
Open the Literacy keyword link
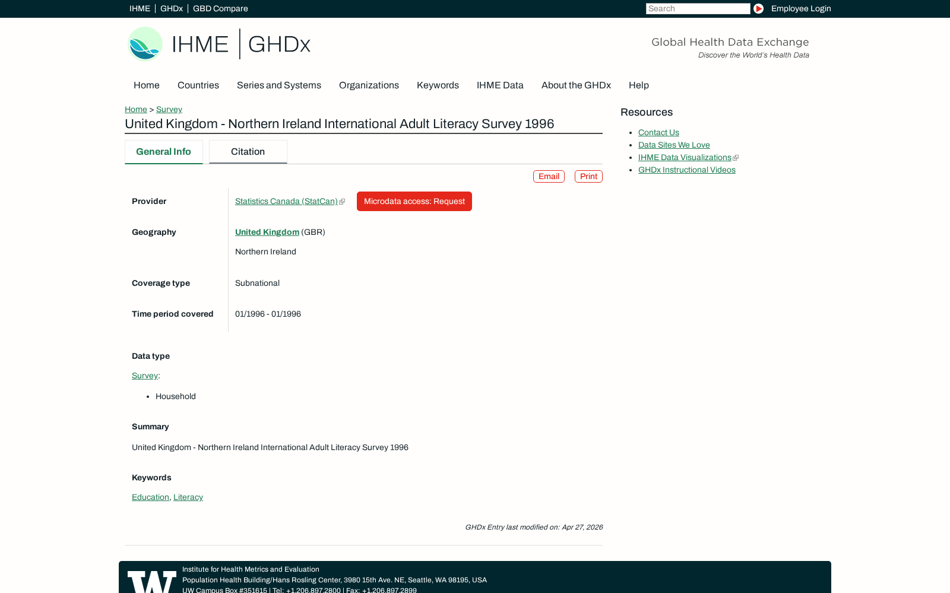(188, 497)
